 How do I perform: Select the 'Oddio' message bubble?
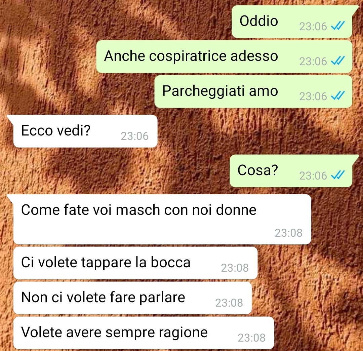292,22
